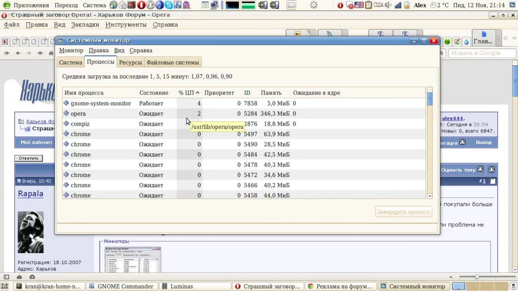Open Справка menu in System Monitor

(x=141, y=50)
